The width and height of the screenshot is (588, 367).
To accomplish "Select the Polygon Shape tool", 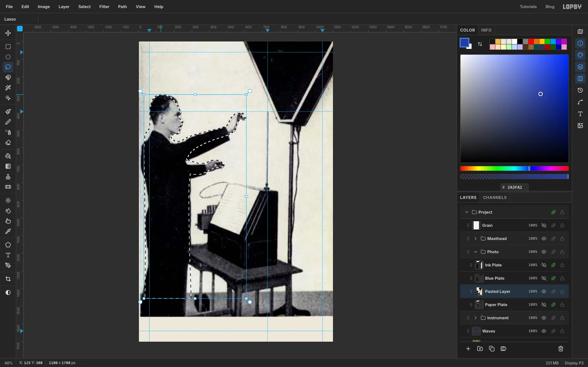I will (8, 245).
